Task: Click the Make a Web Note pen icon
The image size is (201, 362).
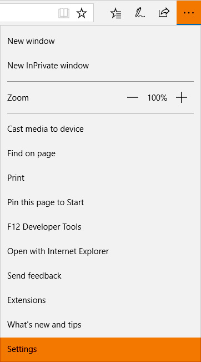Action: tap(140, 13)
